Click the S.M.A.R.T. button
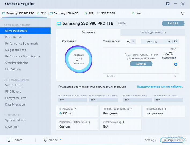 [173, 23]
